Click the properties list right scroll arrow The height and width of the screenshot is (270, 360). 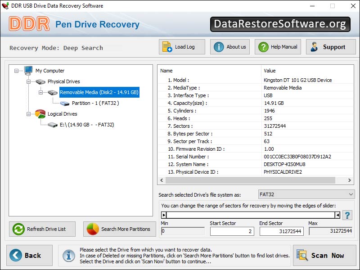(x=350, y=180)
